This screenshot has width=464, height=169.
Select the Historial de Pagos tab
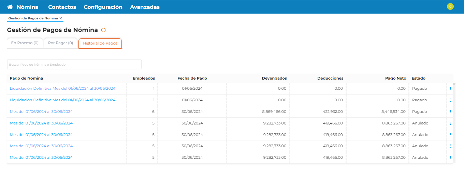[100, 44]
